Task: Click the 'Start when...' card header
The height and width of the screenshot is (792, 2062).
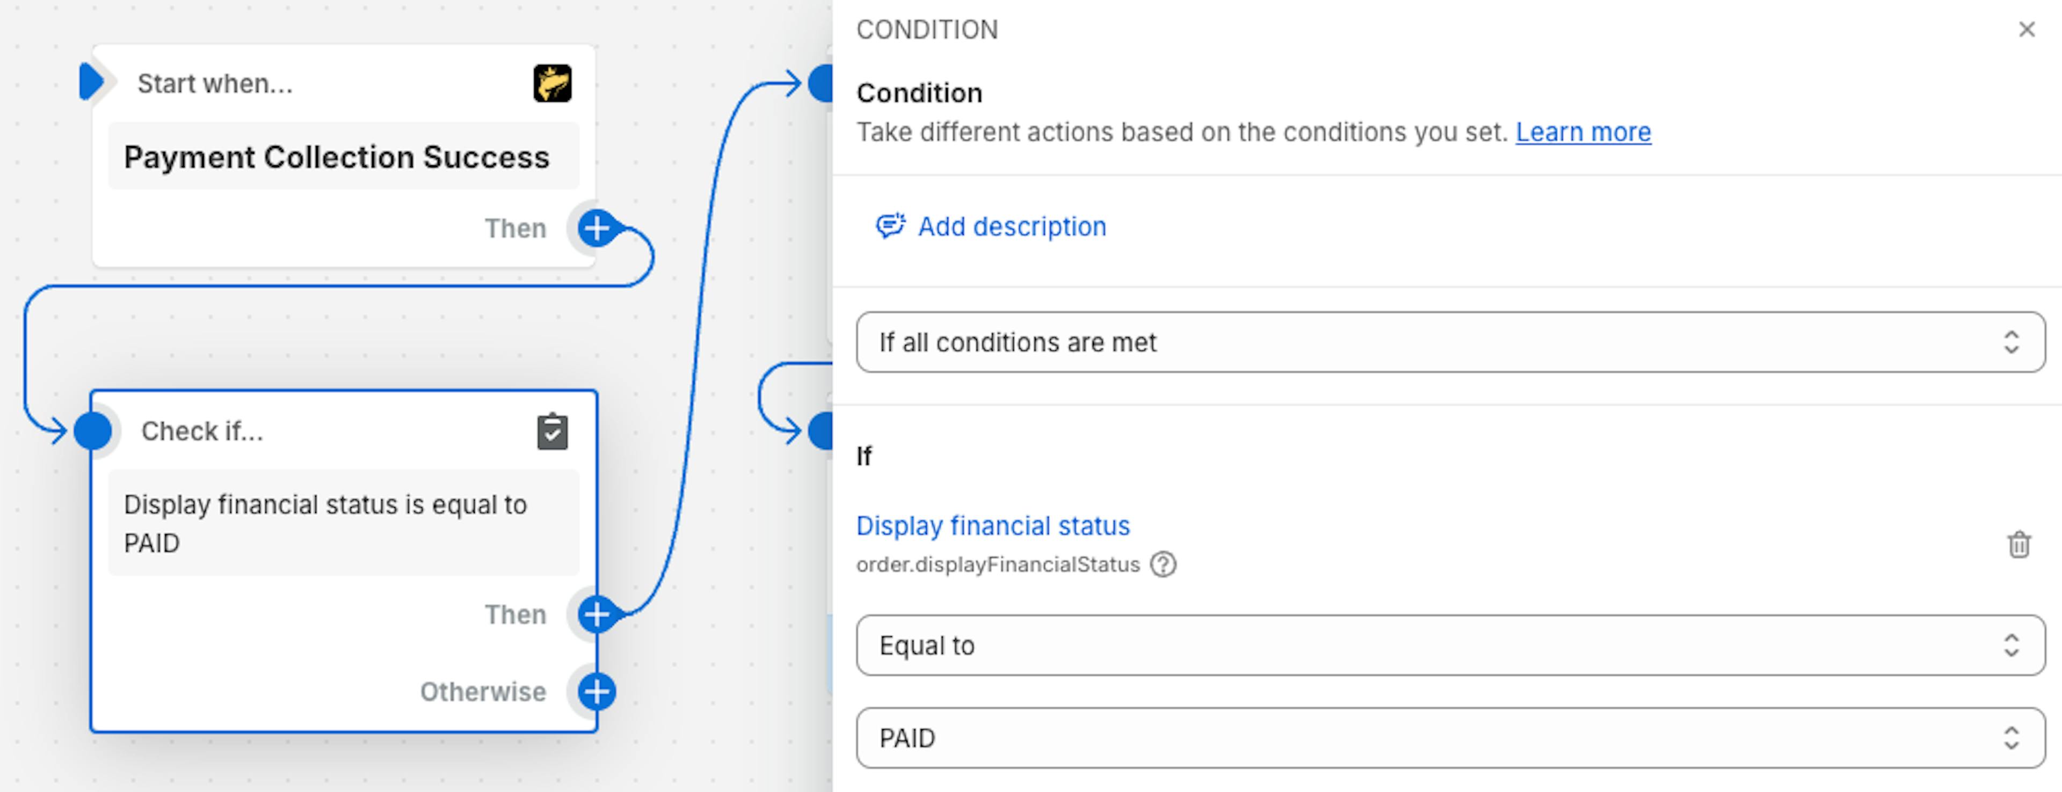Action: coord(215,83)
